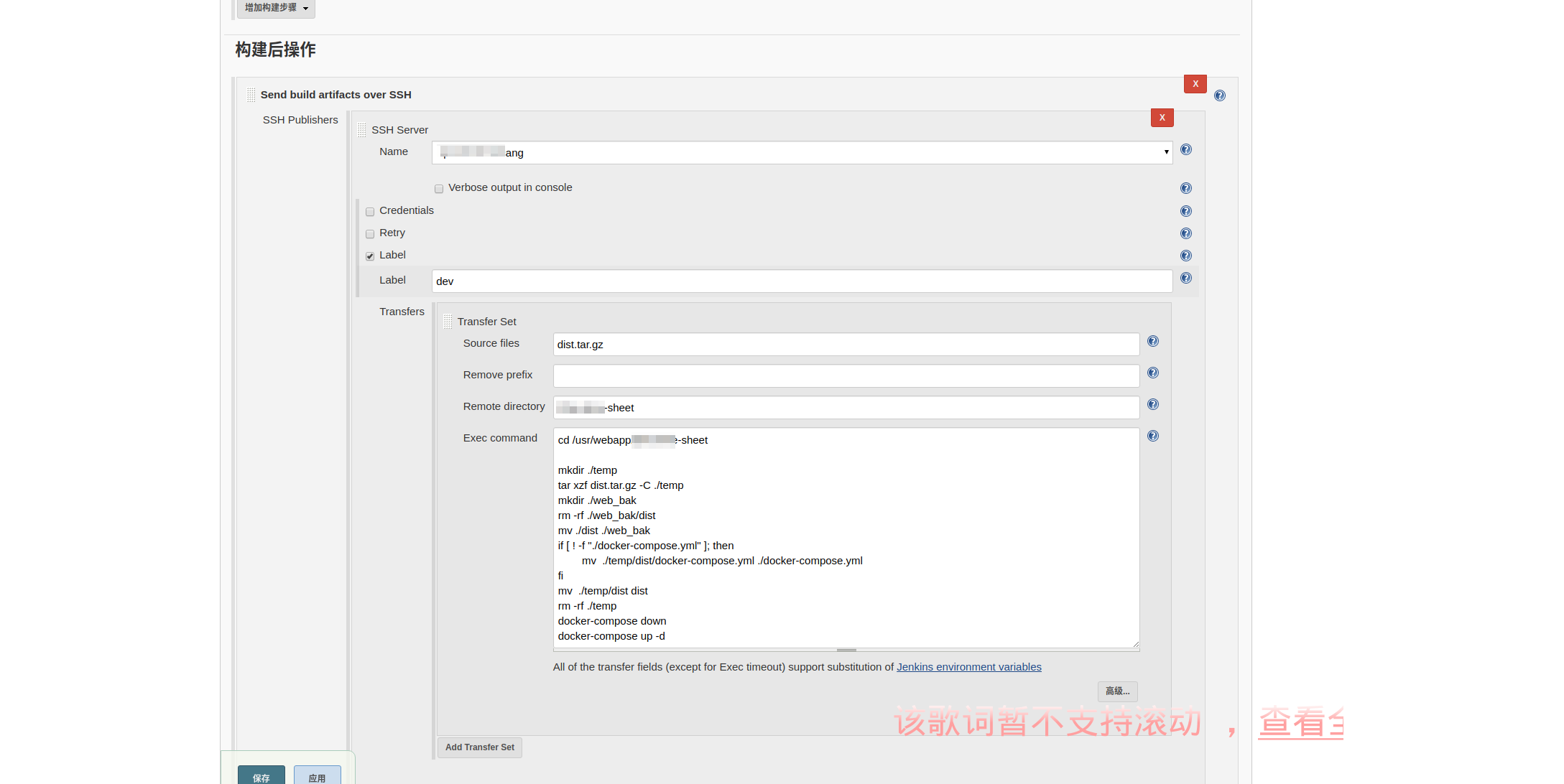Image resolution: width=1564 pixels, height=784 pixels.
Task: Open help icon for Exec command
Action: (1153, 436)
